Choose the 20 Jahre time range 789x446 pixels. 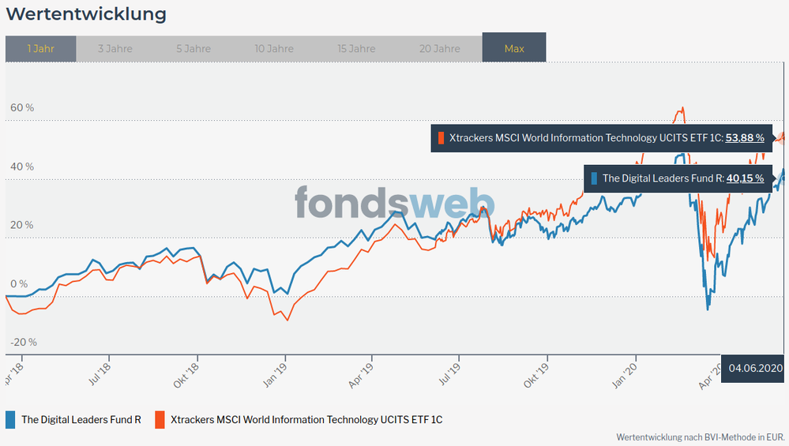click(x=439, y=48)
